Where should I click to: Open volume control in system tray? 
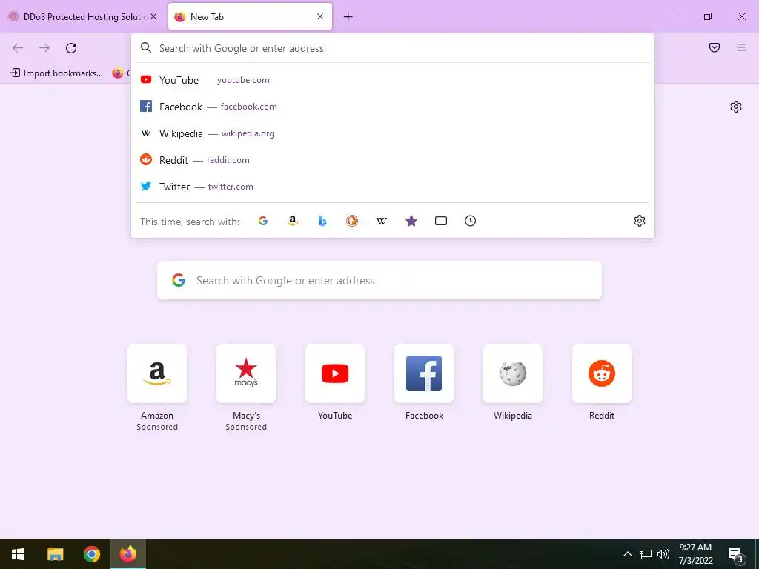coord(663,554)
